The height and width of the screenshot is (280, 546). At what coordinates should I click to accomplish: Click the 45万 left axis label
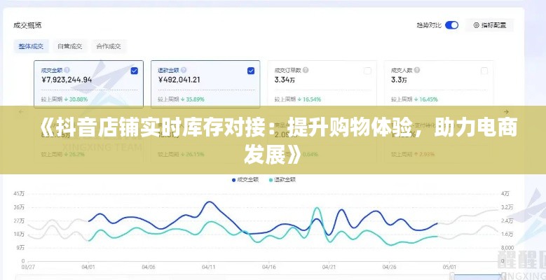click(19, 193)
